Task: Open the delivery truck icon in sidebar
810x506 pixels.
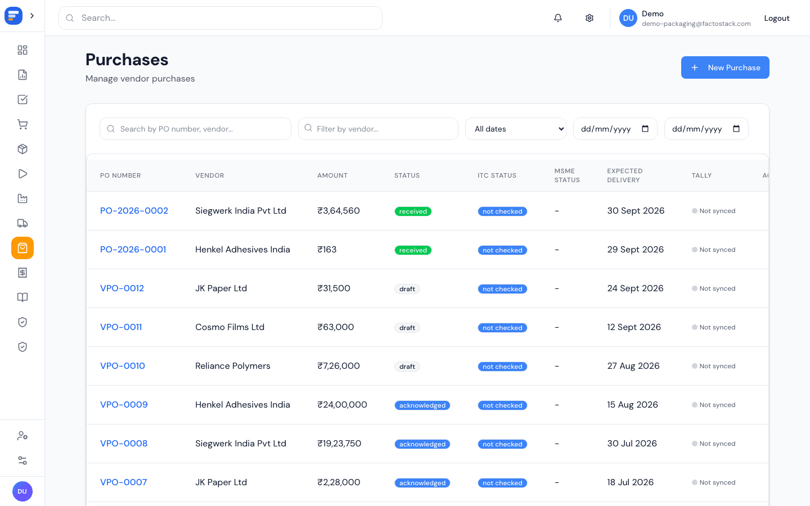Action: tap(22, 223)
